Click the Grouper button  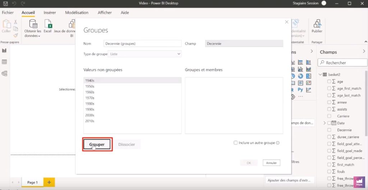point(97,144)
